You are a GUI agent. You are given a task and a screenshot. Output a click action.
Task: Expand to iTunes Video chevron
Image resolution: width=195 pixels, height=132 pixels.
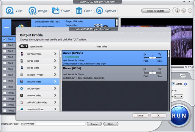(x=55, y=82)
